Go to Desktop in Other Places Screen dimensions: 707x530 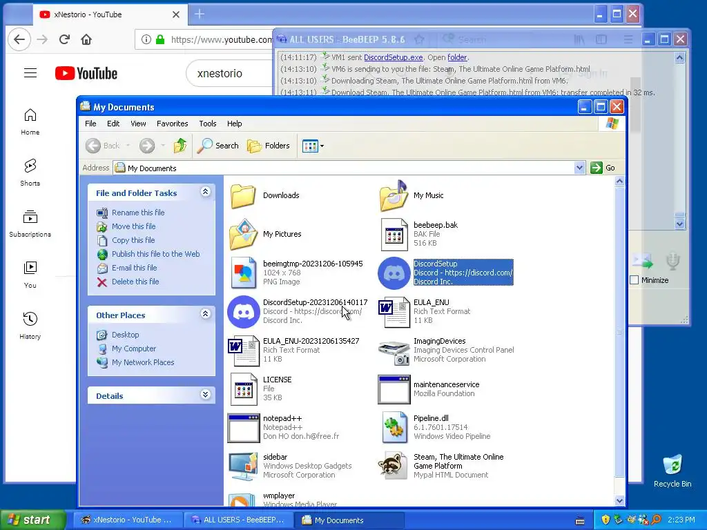click(126, 335)
